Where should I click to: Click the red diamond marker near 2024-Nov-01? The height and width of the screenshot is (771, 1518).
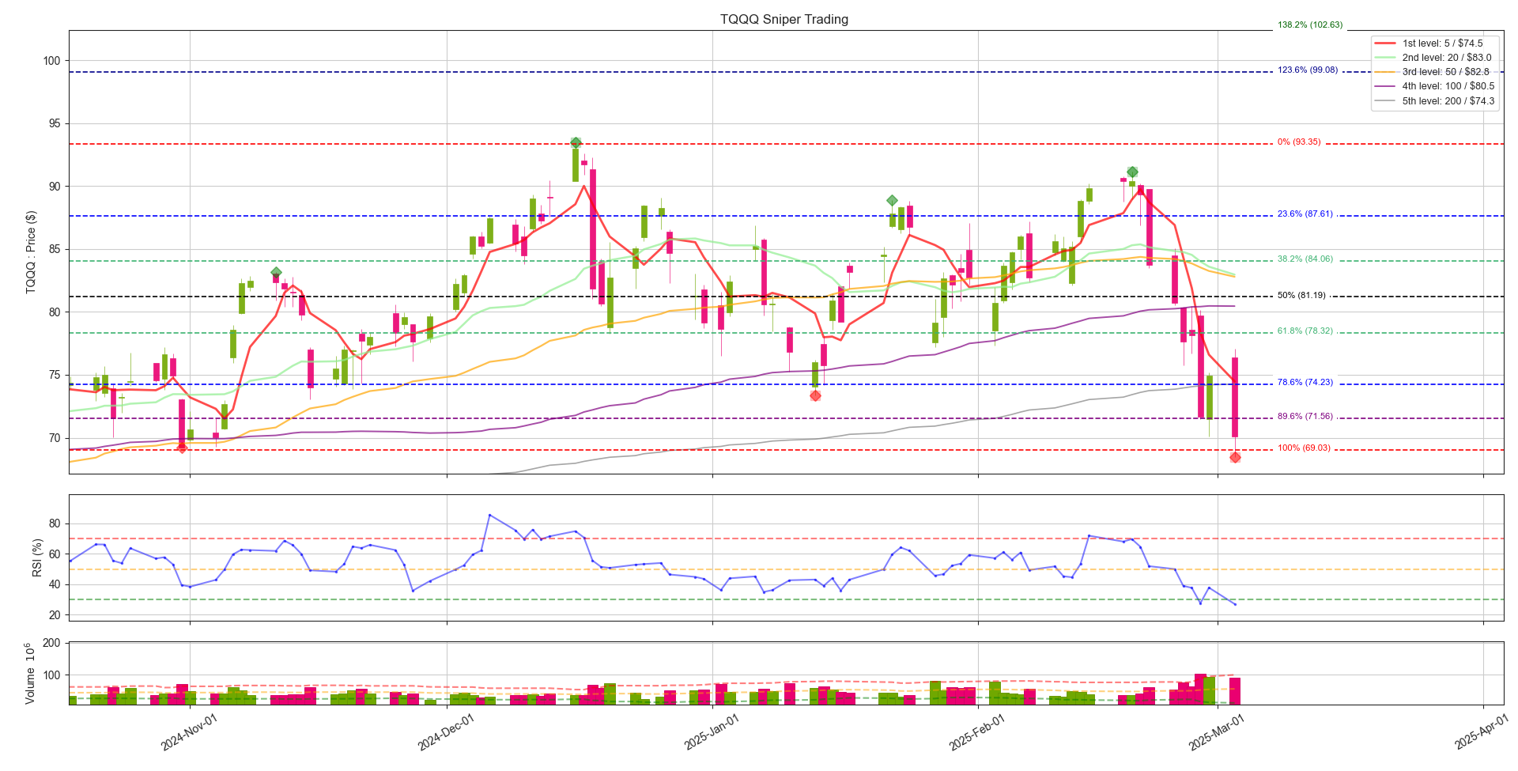pyautogui.click(x=182, y=448)
